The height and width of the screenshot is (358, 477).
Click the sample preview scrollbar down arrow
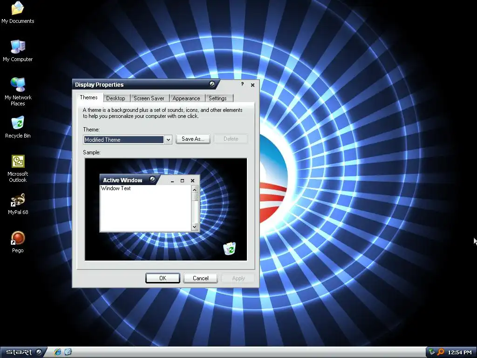[x=195, y=227]
